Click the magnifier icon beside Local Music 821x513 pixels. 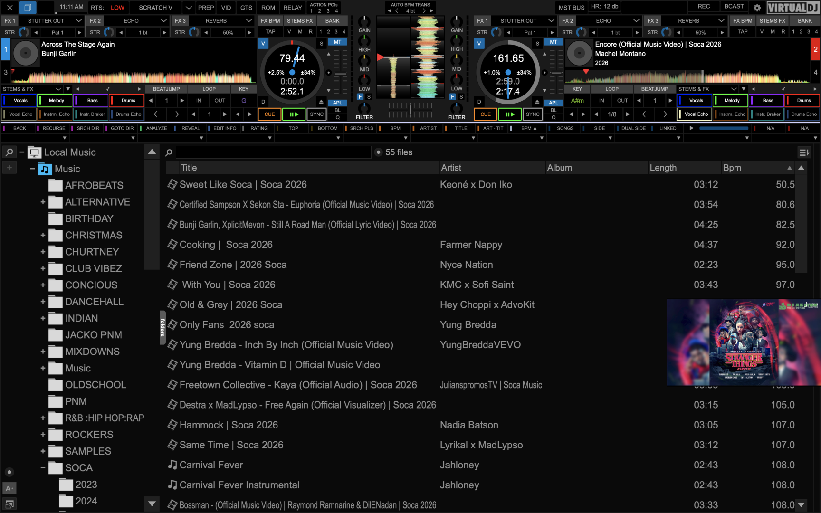pos(9,152)
